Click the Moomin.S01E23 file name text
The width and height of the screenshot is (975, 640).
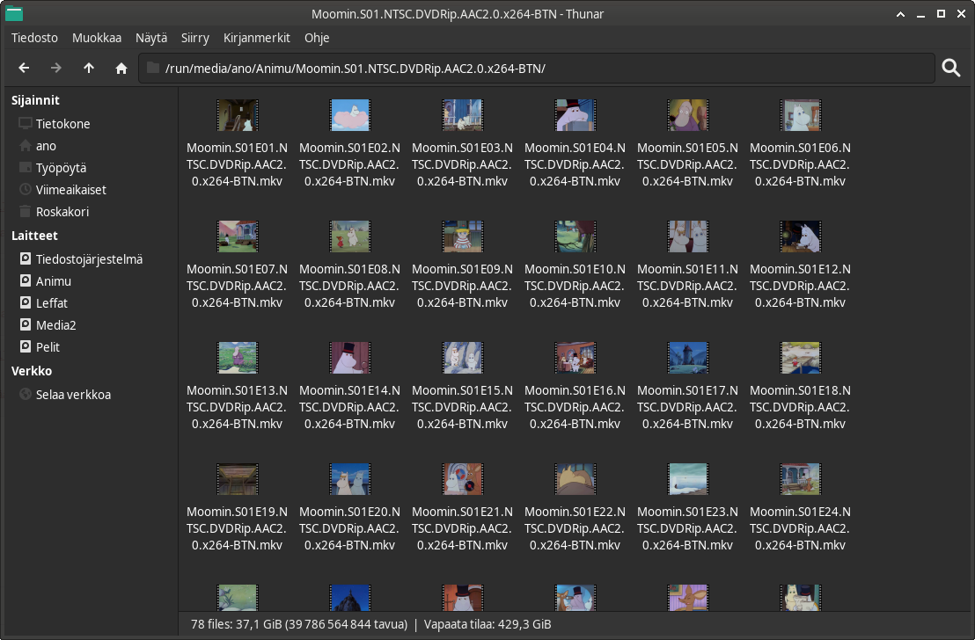688,528
